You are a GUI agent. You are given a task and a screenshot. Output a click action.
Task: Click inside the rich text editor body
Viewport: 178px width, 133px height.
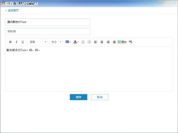coord(89,69)
